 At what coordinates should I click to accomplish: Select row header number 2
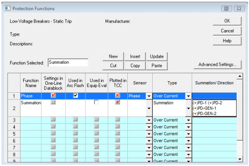pyautogui.click(x=14, y=108)
